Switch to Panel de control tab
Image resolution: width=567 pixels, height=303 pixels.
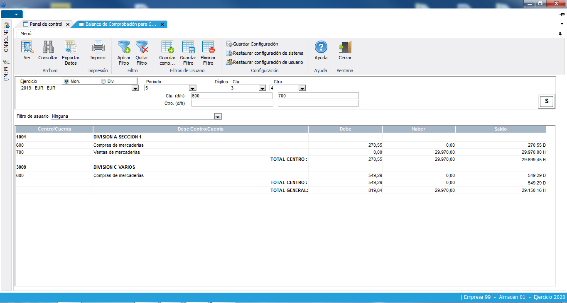click(x=46, y=24)
